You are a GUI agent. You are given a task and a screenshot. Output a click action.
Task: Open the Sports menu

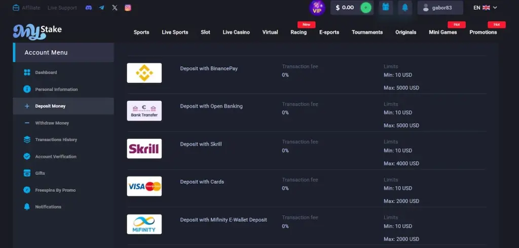(x=141, y=32)
